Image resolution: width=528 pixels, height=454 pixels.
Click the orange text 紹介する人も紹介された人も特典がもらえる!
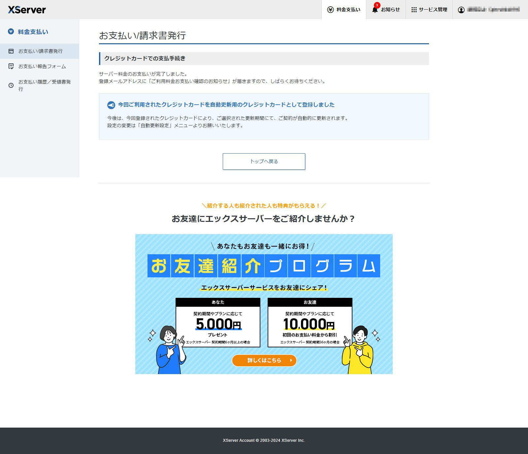264,206
